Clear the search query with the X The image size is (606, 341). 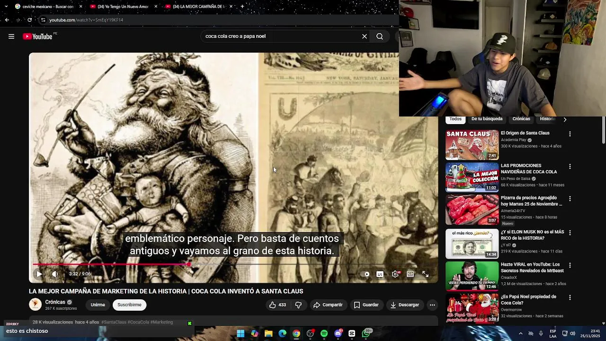point(365,36)
